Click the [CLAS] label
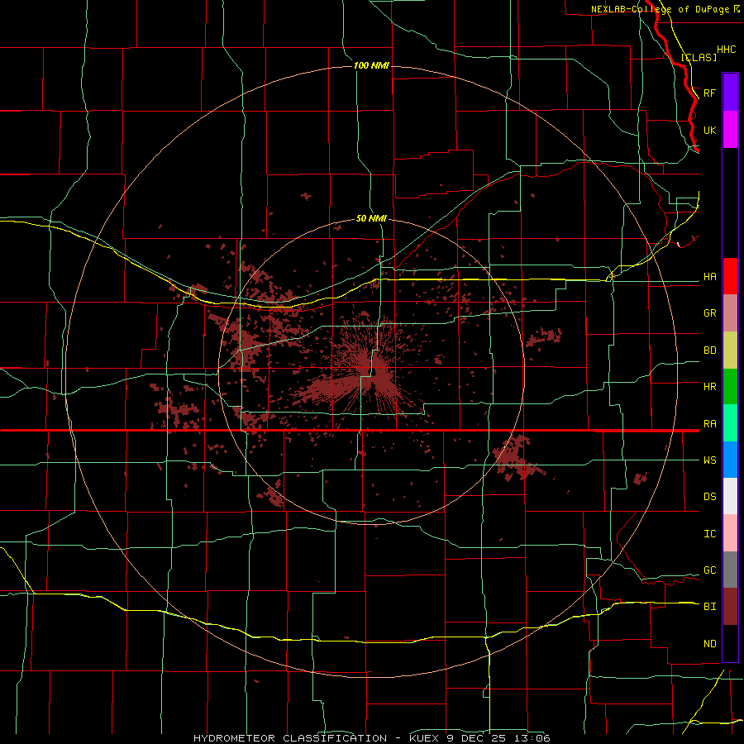The width and height of the screenshot is (744, 744). [x=699, y=57]
